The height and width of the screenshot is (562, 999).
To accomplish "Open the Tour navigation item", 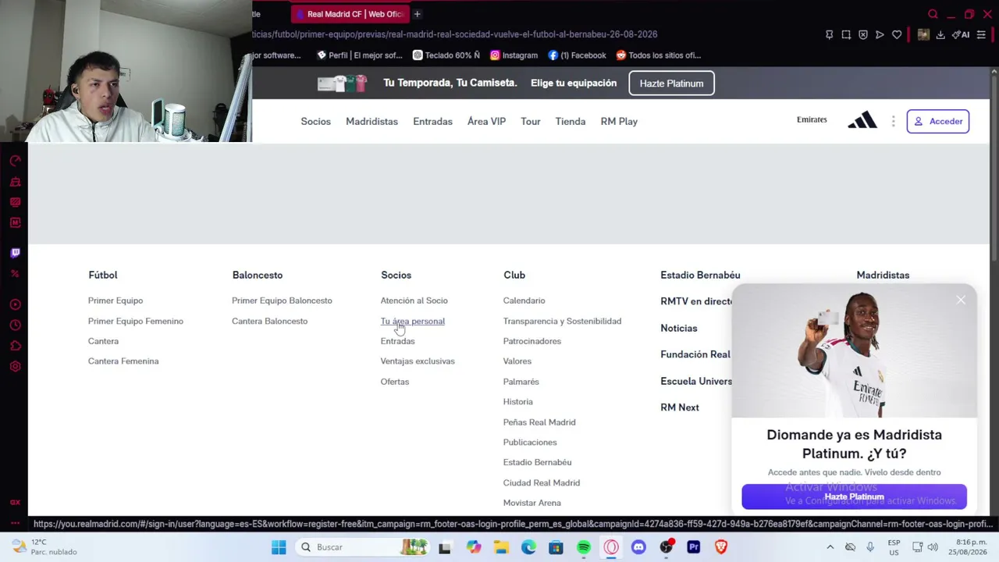I will [531, 121].
